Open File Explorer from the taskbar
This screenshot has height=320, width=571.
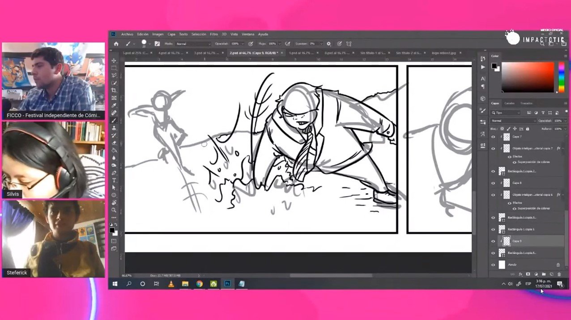(185, 284)
